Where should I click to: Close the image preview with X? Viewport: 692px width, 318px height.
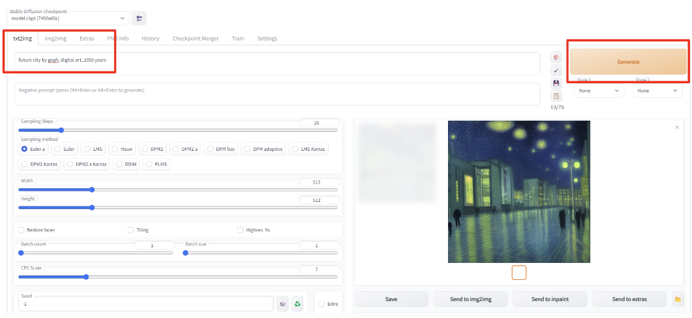pos(677,127)
